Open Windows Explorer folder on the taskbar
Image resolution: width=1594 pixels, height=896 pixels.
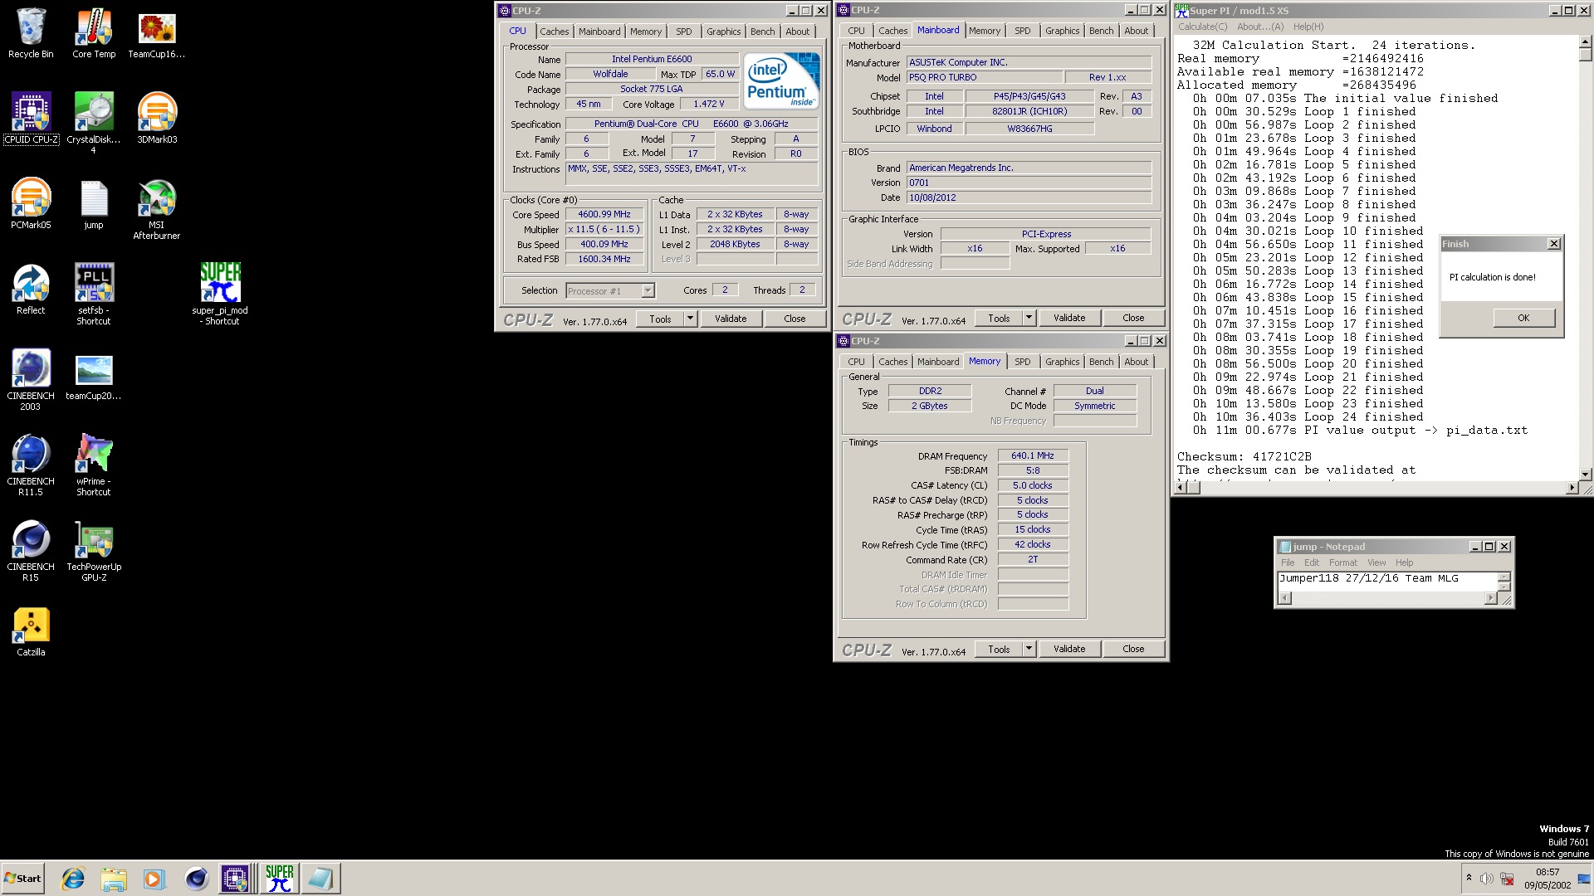[x=114, y=879]
